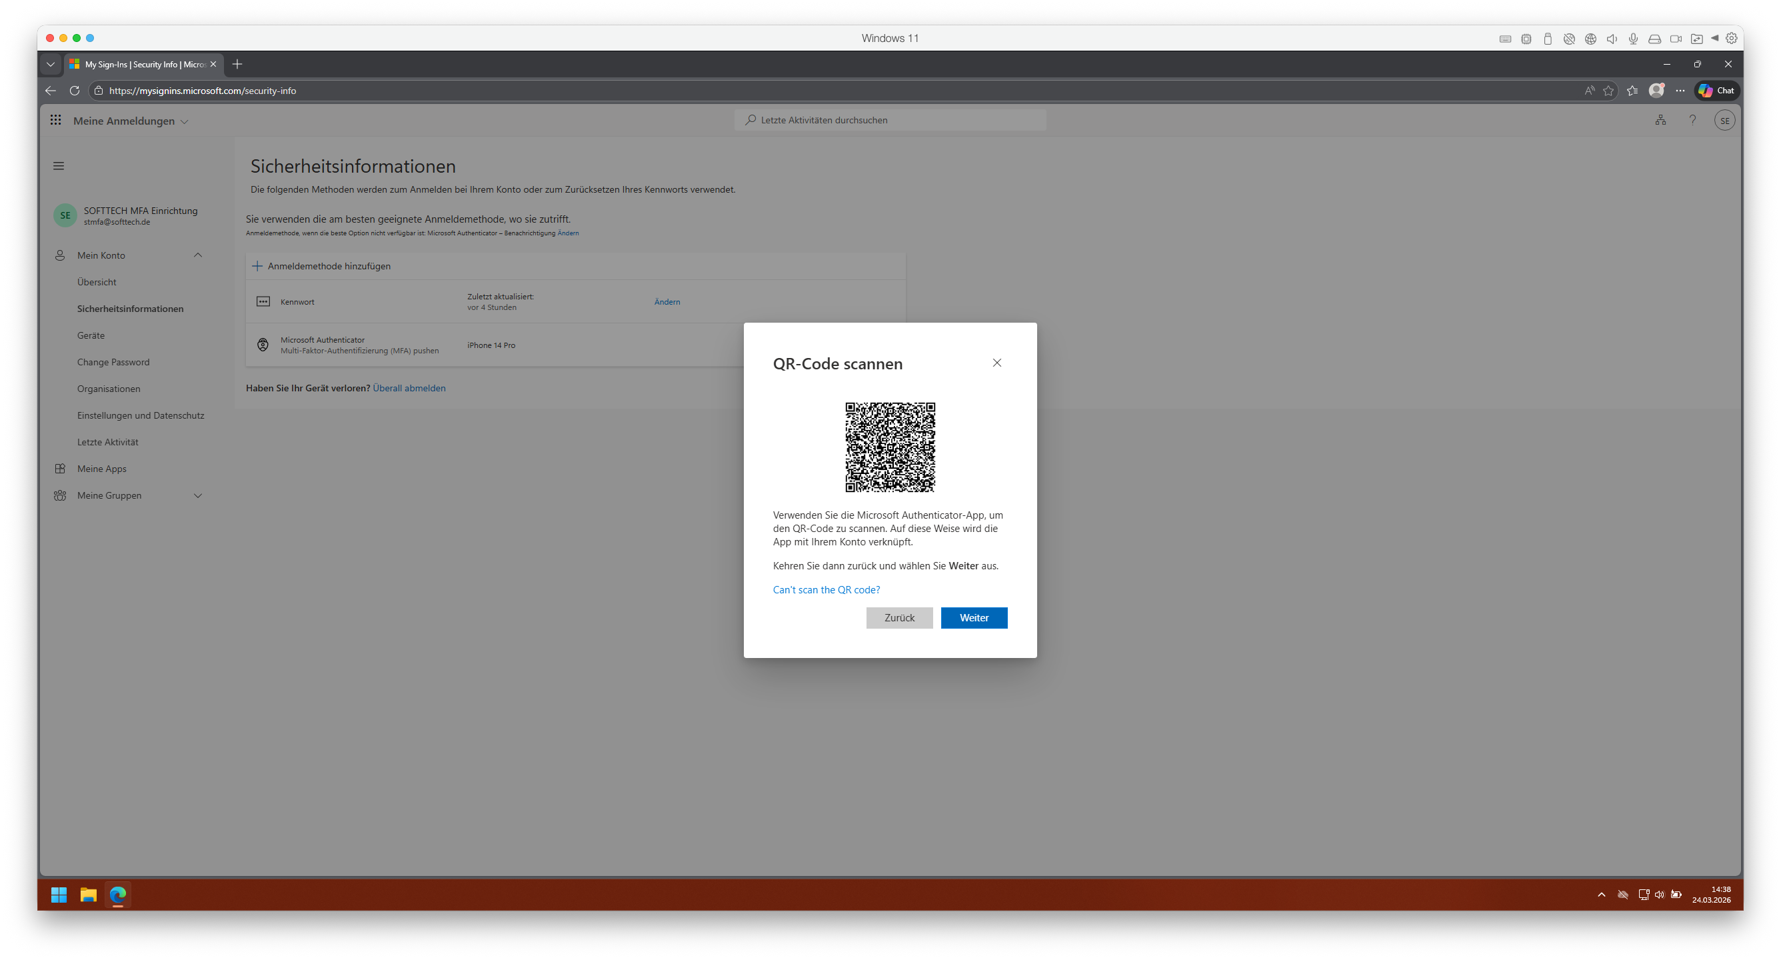Open Einstellungen und Datenschutz in sidebar
Viewport: 1781px width, 960px height.
coord(141,416)
